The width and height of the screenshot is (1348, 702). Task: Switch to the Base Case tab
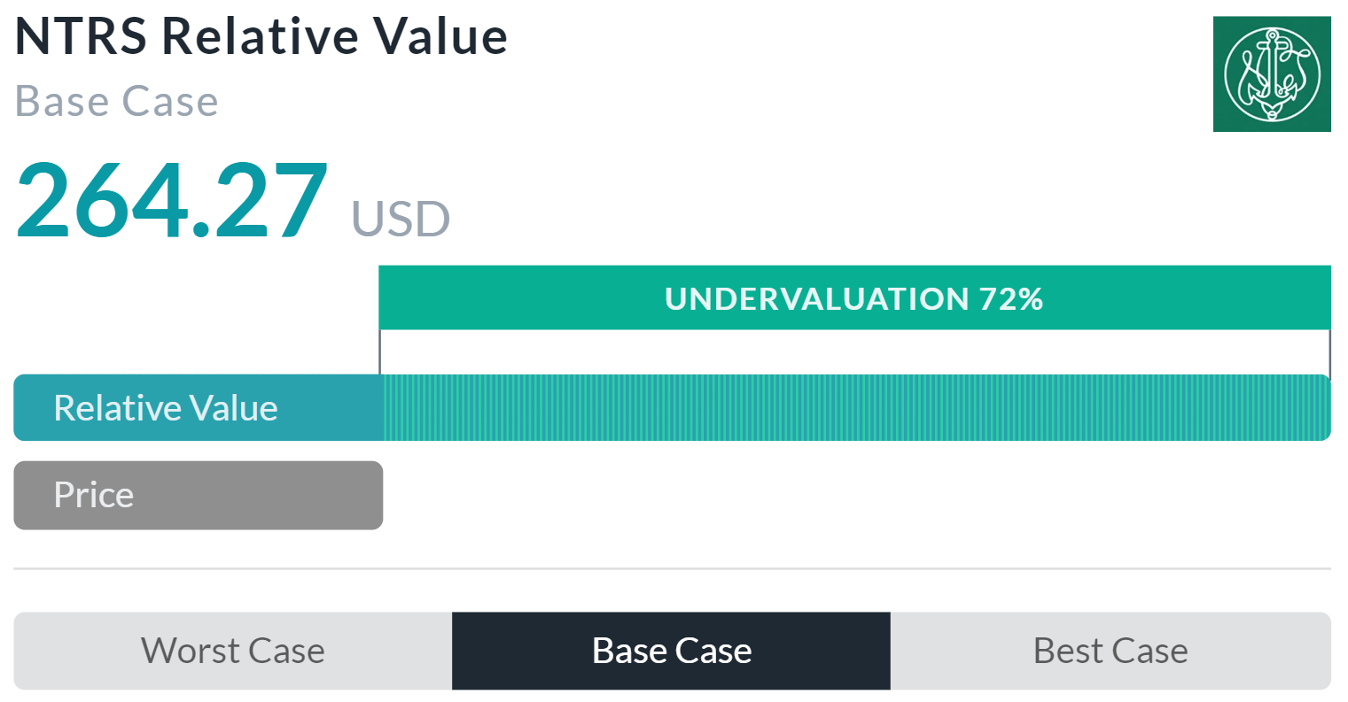point(671,651)
